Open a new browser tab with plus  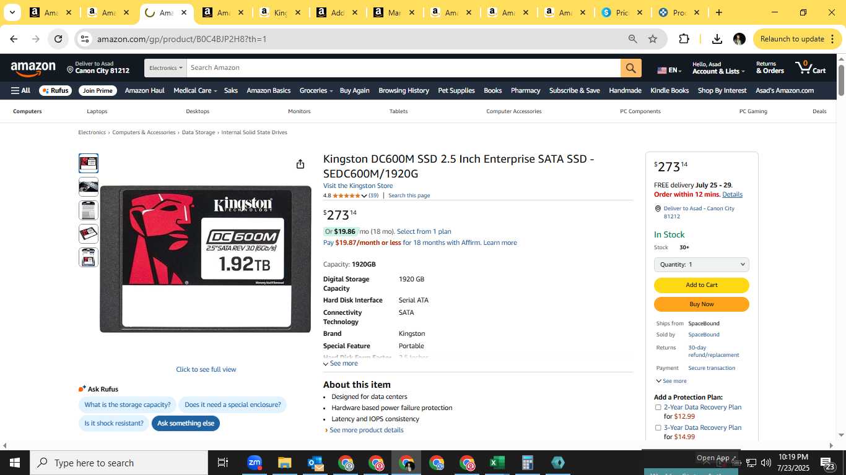tap(718, 12)
